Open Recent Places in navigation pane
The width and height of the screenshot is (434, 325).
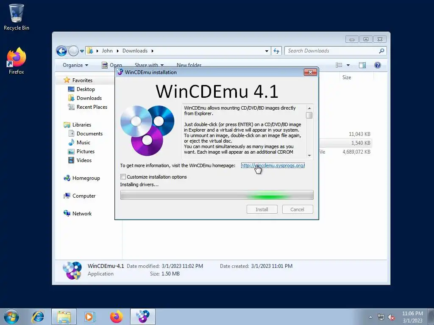click(x=92, y=107)
